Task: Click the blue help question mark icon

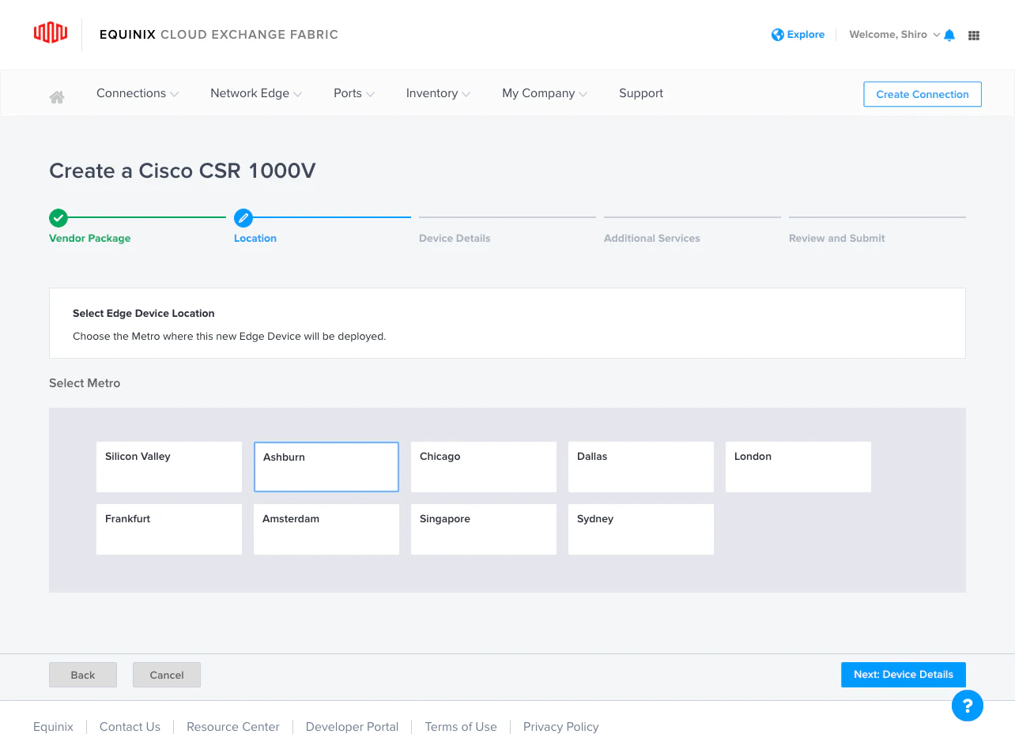Action: point(968,706)
